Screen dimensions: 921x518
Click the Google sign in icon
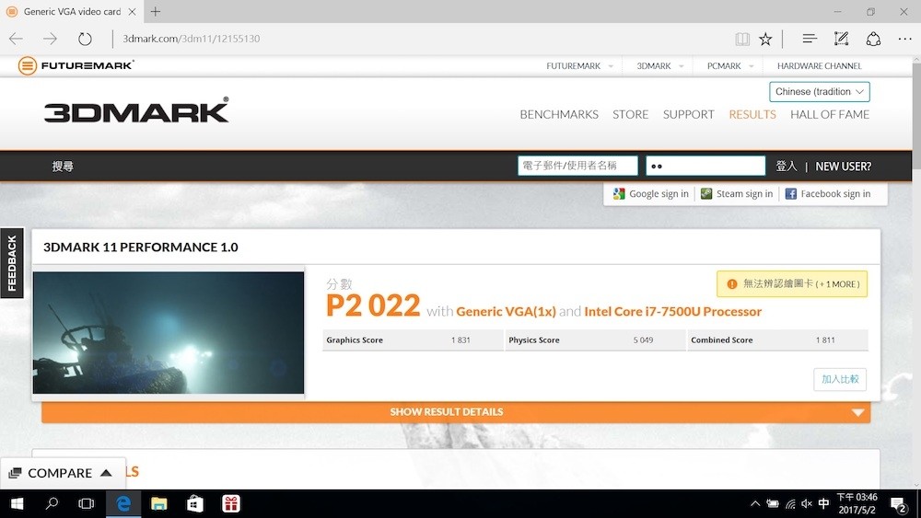pyautogui.click(x=619, y=193)
